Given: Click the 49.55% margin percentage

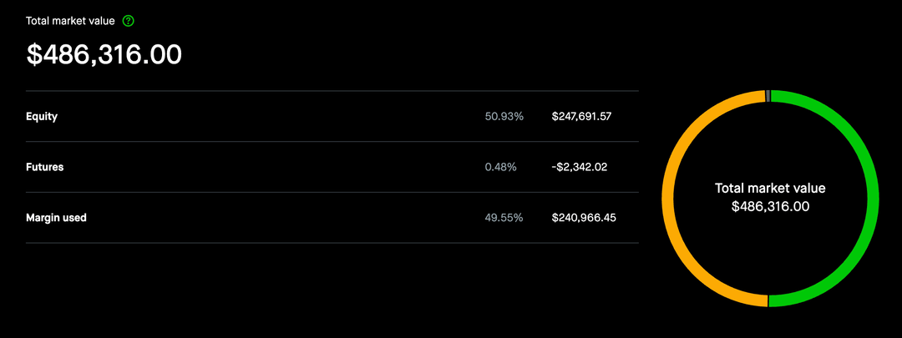Looking at the screenshot, I should (504, 218).
